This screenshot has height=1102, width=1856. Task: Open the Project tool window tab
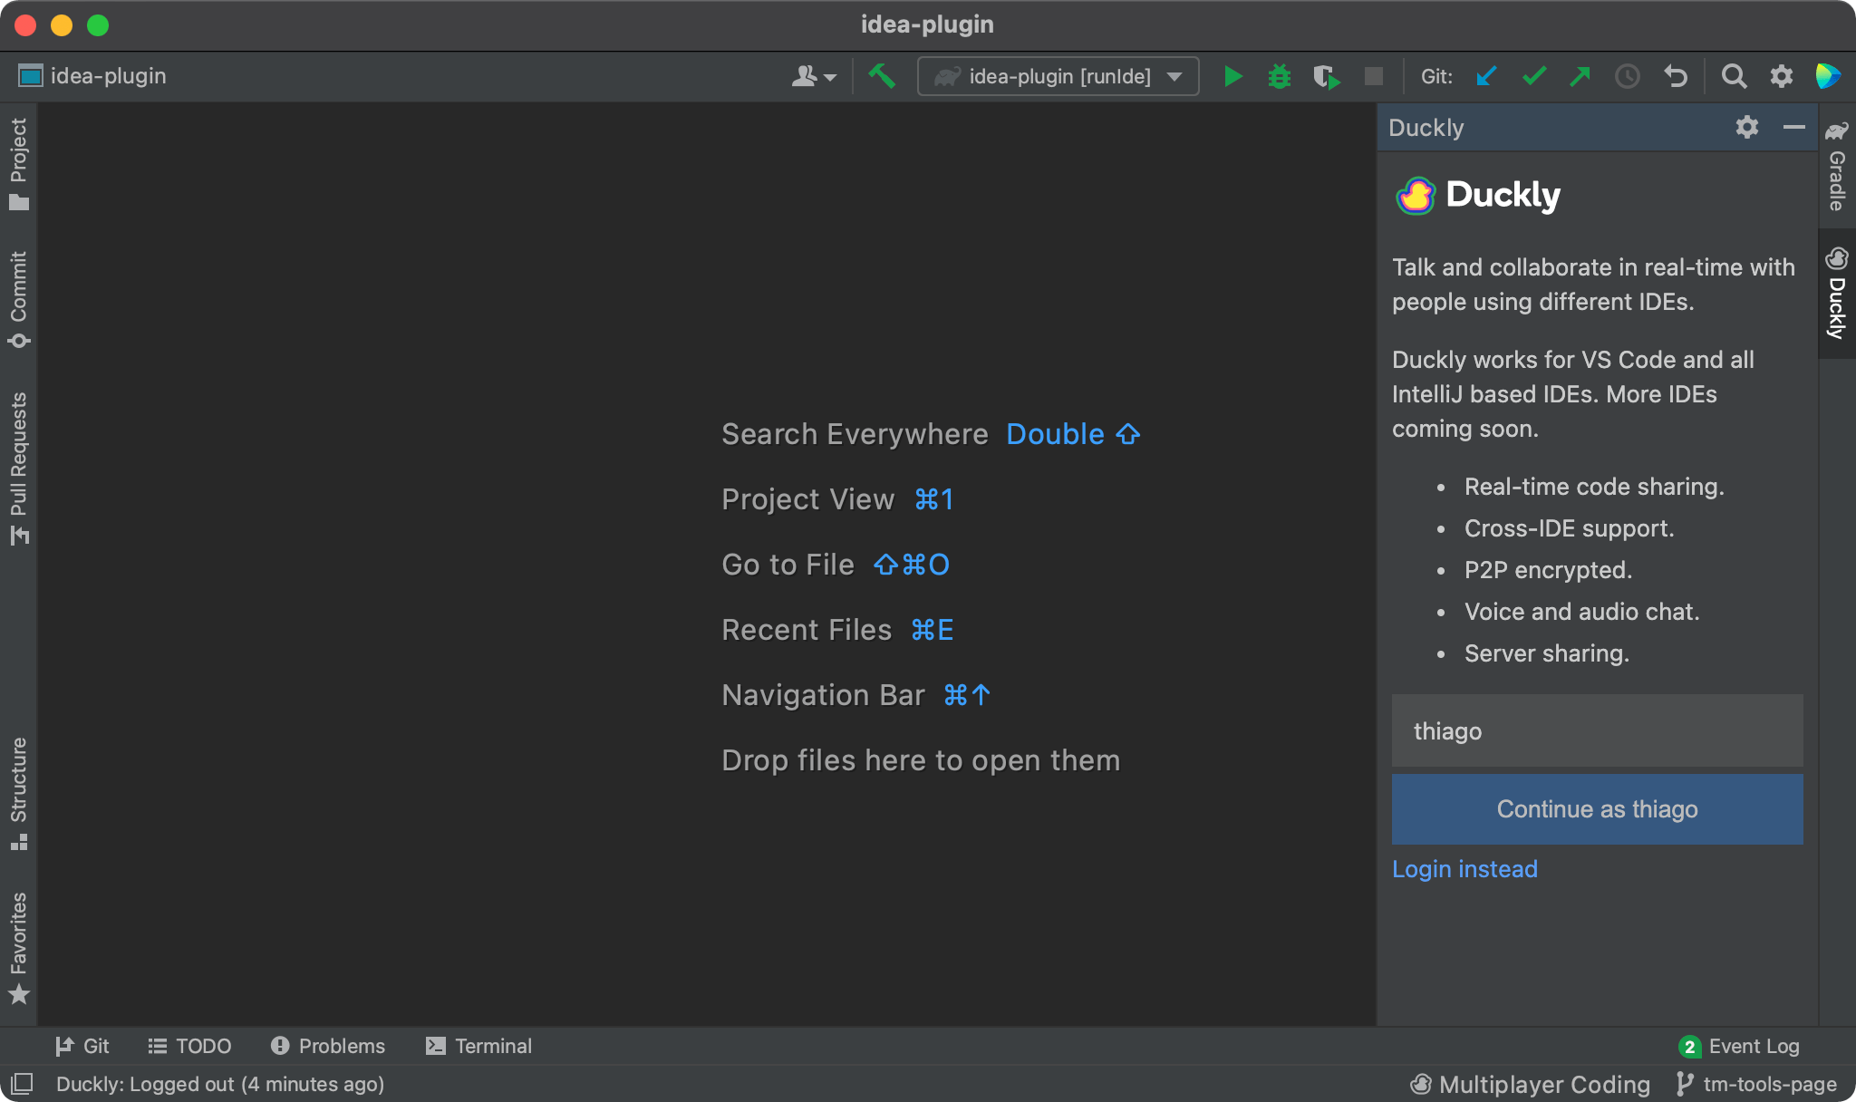(19, 163)
